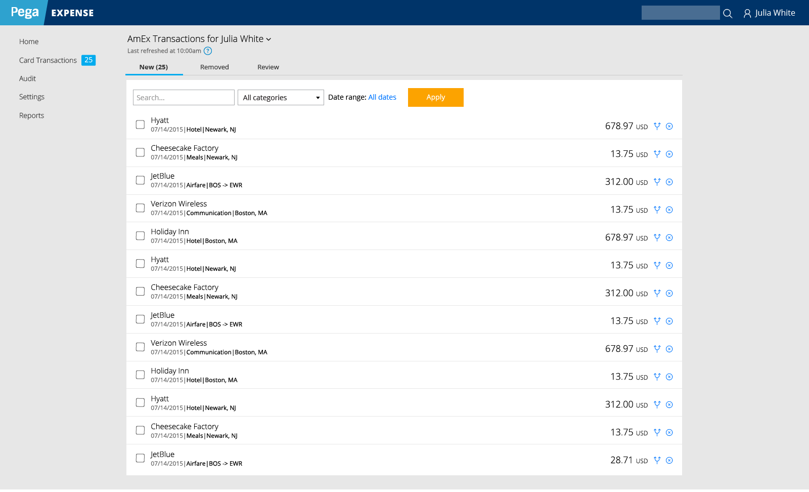The image size is (809, 492).
Task: Remove the Holiday Inn 13.75 USD transaction
Action: click(669, 377)
